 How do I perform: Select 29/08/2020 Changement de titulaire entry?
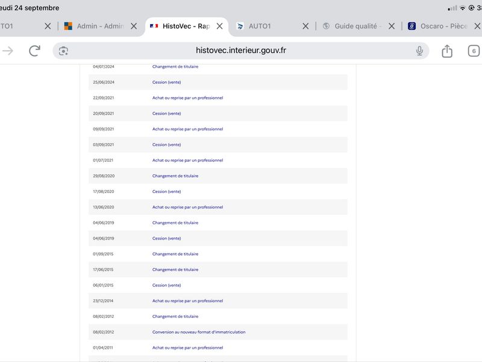218,176
